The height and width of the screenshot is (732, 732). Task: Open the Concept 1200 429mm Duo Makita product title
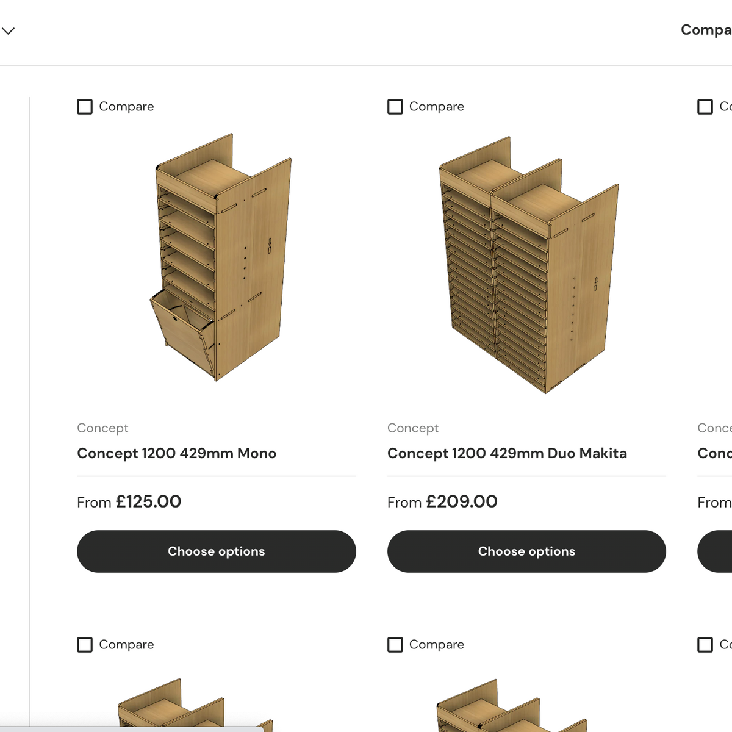click(x=507, y=453)
